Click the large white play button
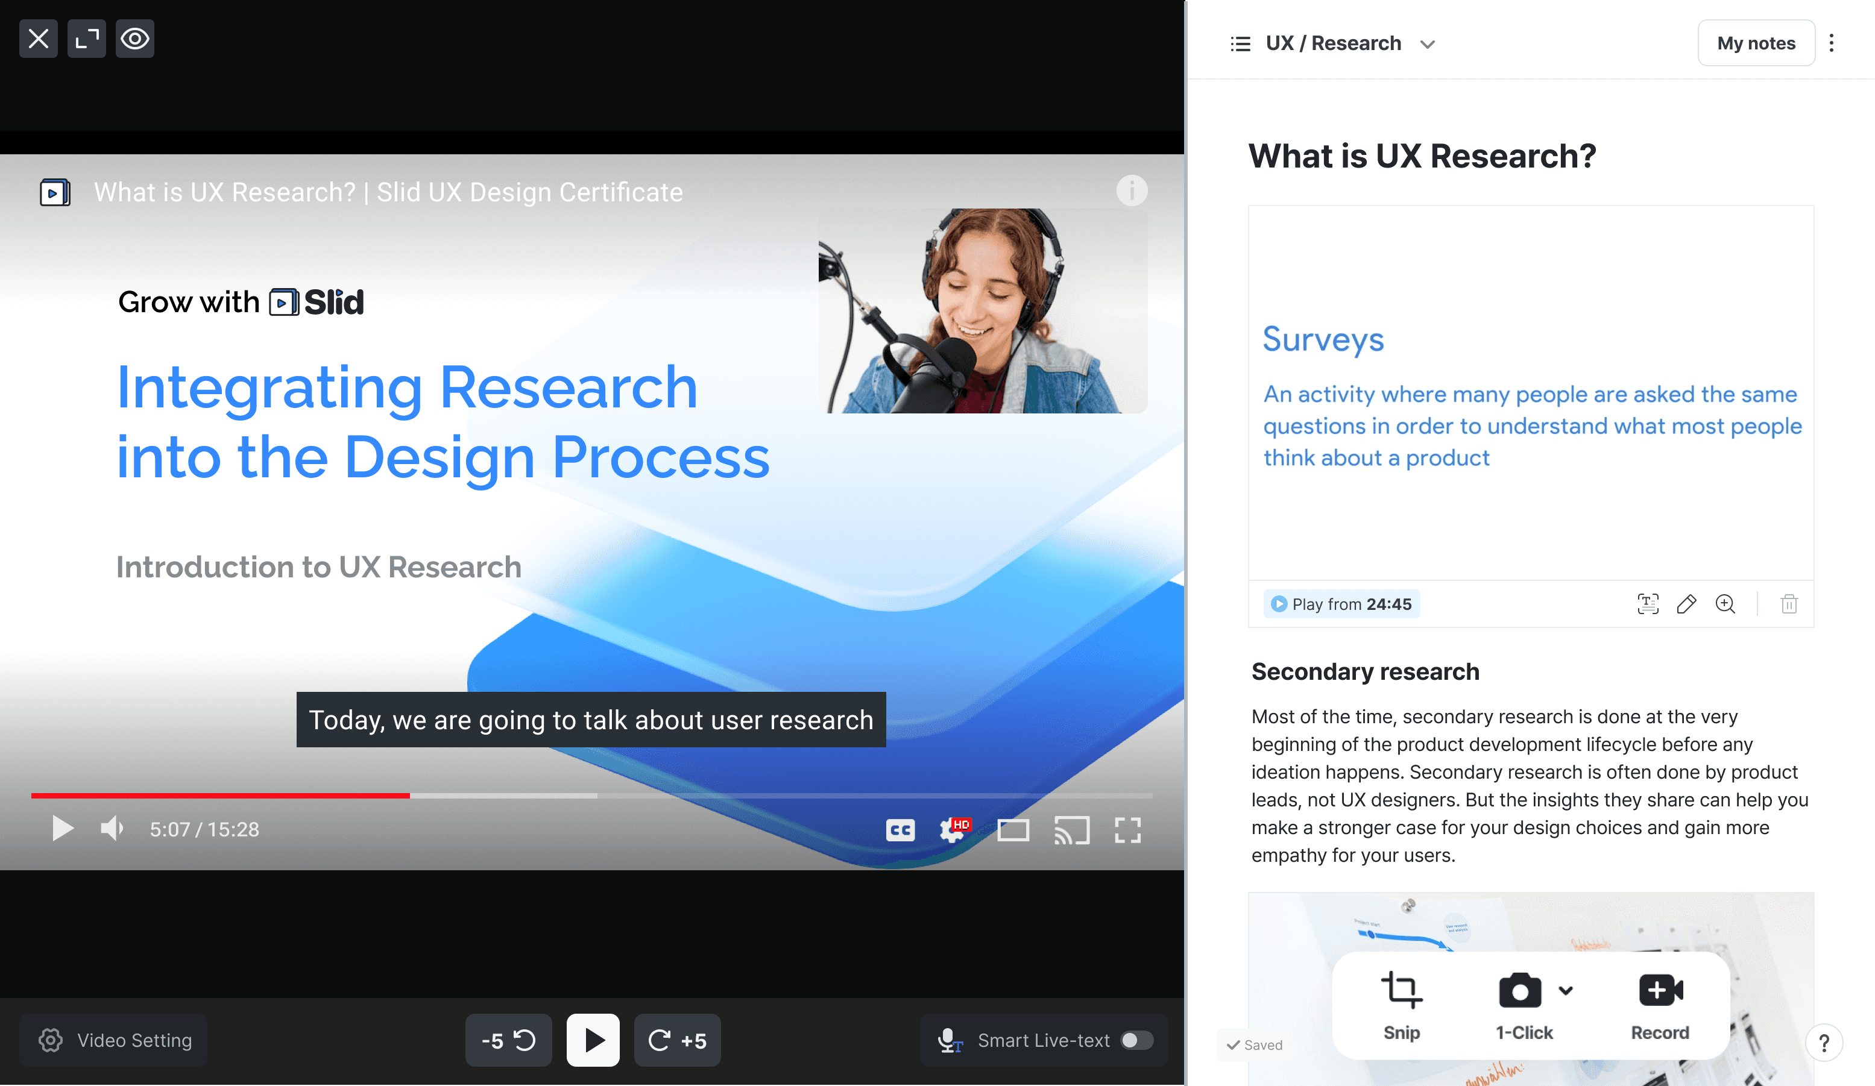Screen dimensions: 1875x1086 593,1040
